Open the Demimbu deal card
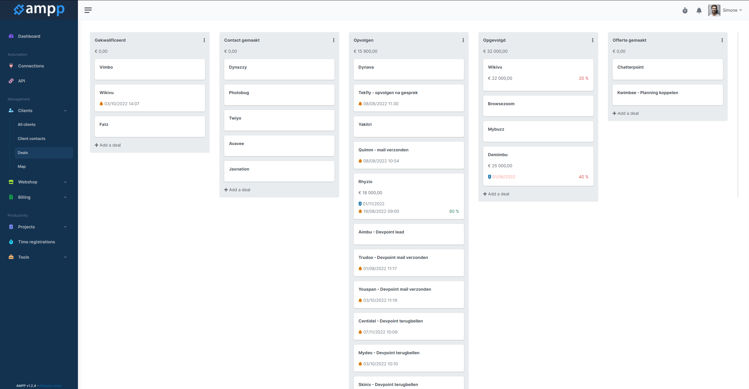The height and width of the screenshot is (389, 749). (x=538, y=166)
